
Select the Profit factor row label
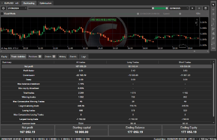tap(29, 71)
